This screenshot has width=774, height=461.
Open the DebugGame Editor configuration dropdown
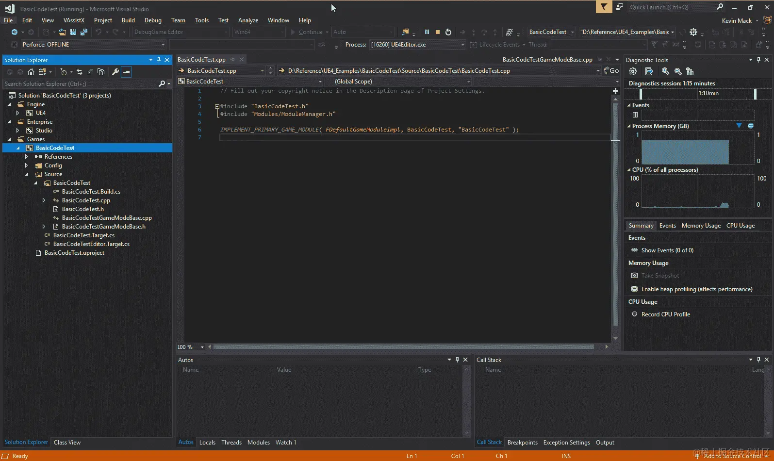[181, 32]
